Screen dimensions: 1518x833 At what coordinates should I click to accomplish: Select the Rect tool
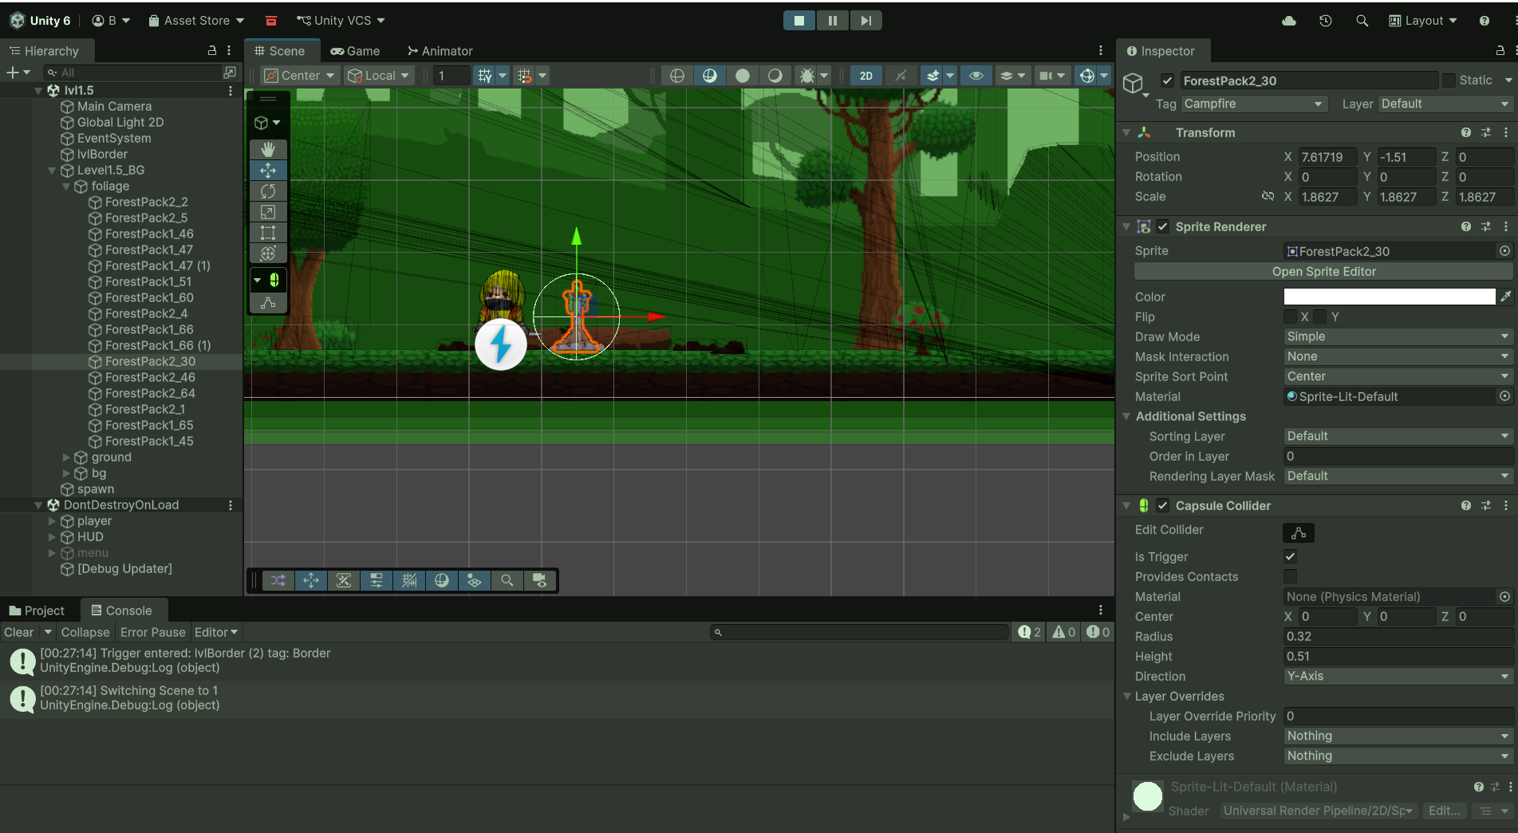[x=268, y=233]
